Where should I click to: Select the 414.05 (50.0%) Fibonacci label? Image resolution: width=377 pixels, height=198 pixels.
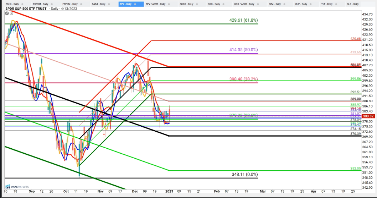pos(244,50)
